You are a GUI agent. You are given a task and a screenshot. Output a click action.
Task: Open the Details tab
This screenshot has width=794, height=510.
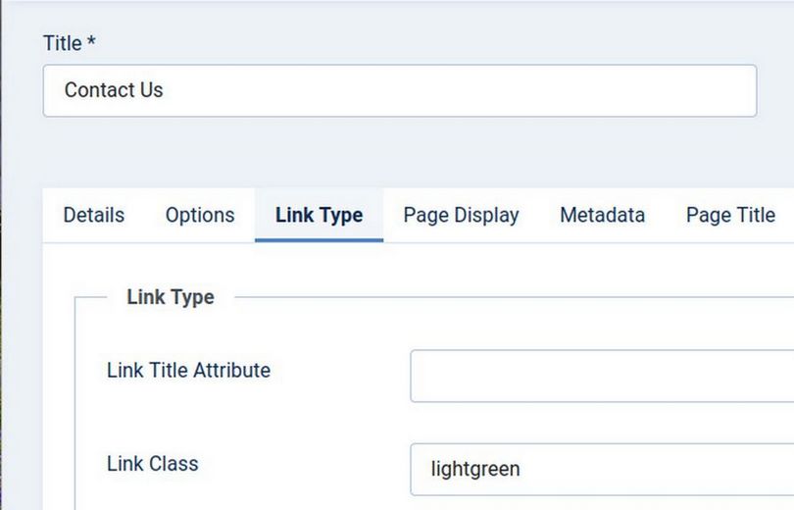click(94, 215)
